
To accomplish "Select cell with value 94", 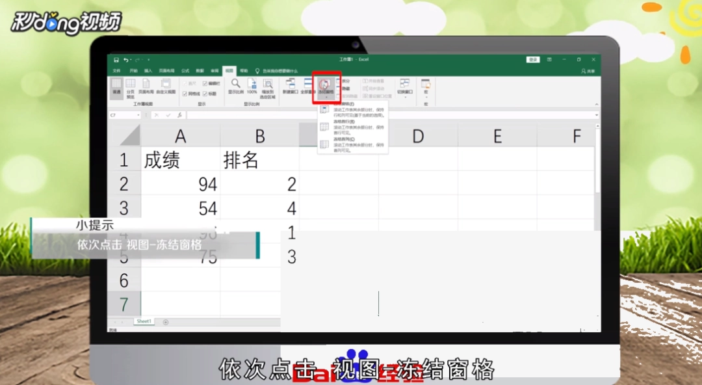I will pos(181,184).
